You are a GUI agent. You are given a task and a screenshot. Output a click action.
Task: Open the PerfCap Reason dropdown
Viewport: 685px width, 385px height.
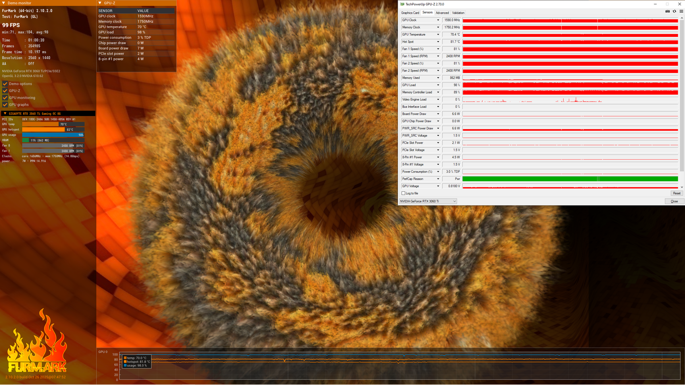[438, 179]
